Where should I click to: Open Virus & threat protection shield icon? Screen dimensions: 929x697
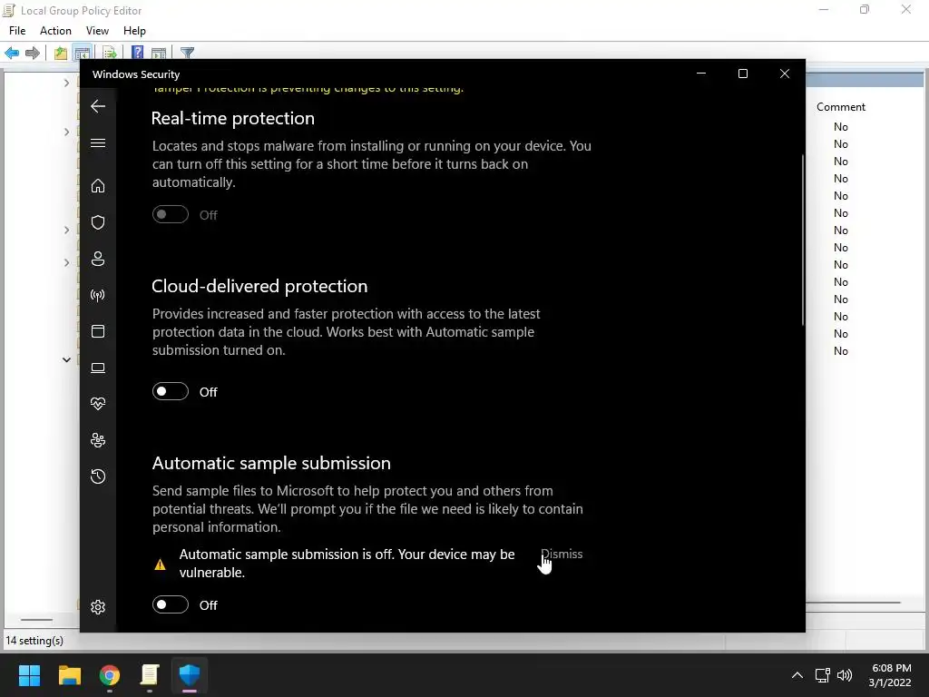[x=98, y=222]
